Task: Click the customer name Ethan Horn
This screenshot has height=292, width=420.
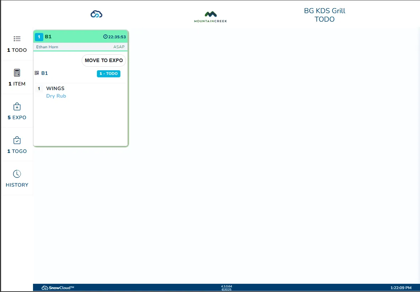Action: coord(47,47)
